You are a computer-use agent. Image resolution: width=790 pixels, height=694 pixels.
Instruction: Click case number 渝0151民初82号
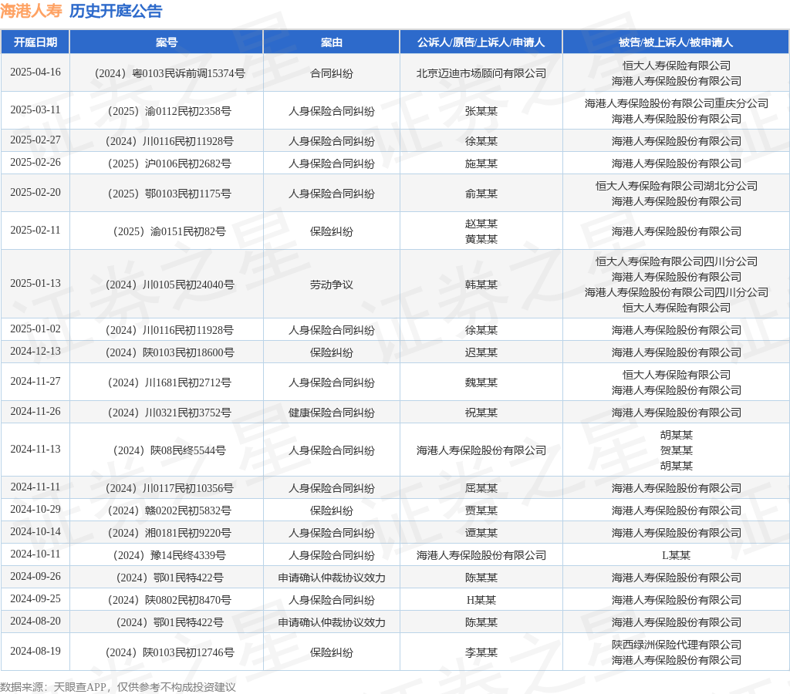point(170,231)
